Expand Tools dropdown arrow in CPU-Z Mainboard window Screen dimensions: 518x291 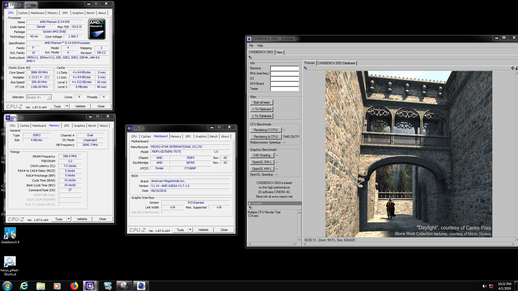(190, 230)
